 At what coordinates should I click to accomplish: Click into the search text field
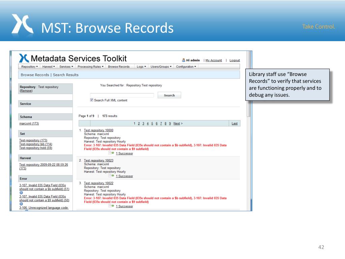click(x=122, y=95)
